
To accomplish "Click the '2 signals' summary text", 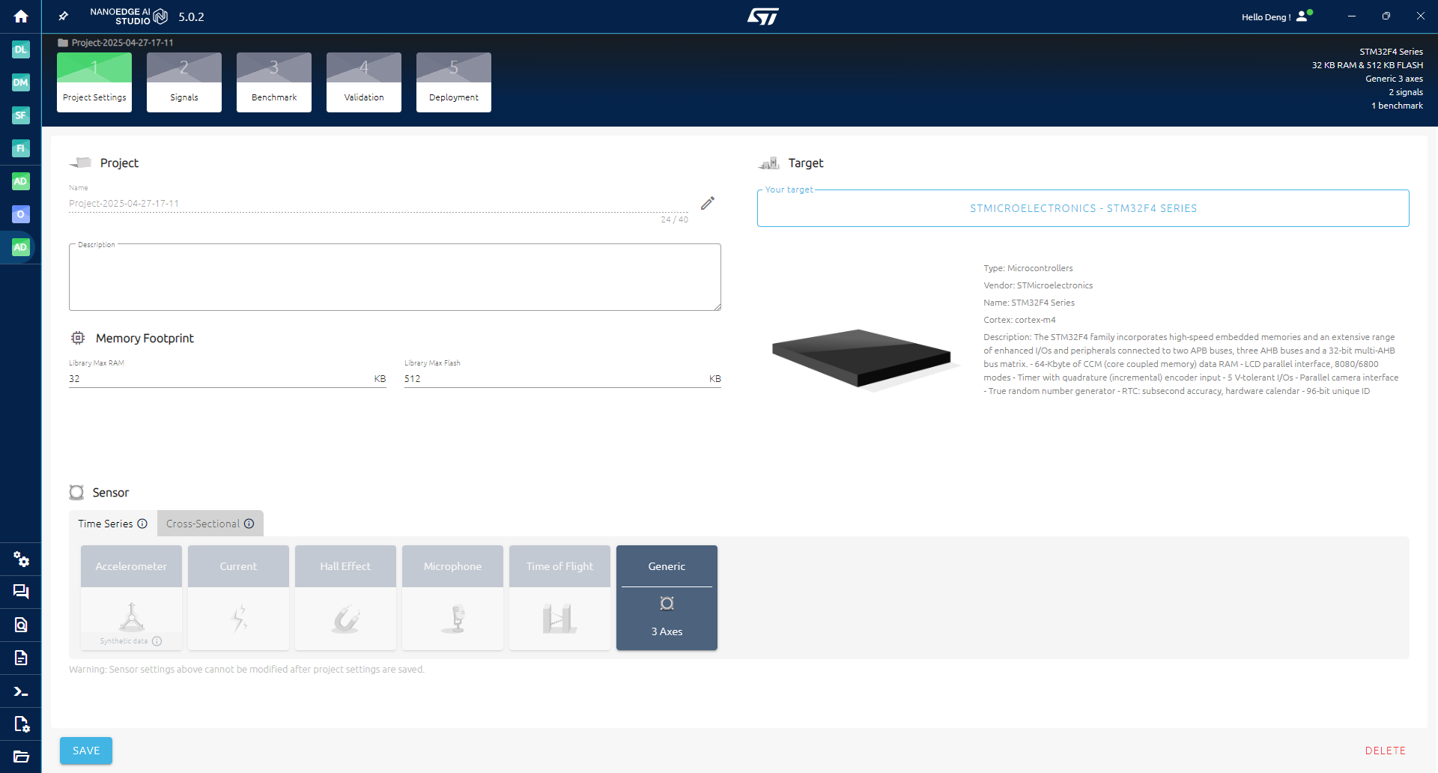I will (x=1406, y=92).
